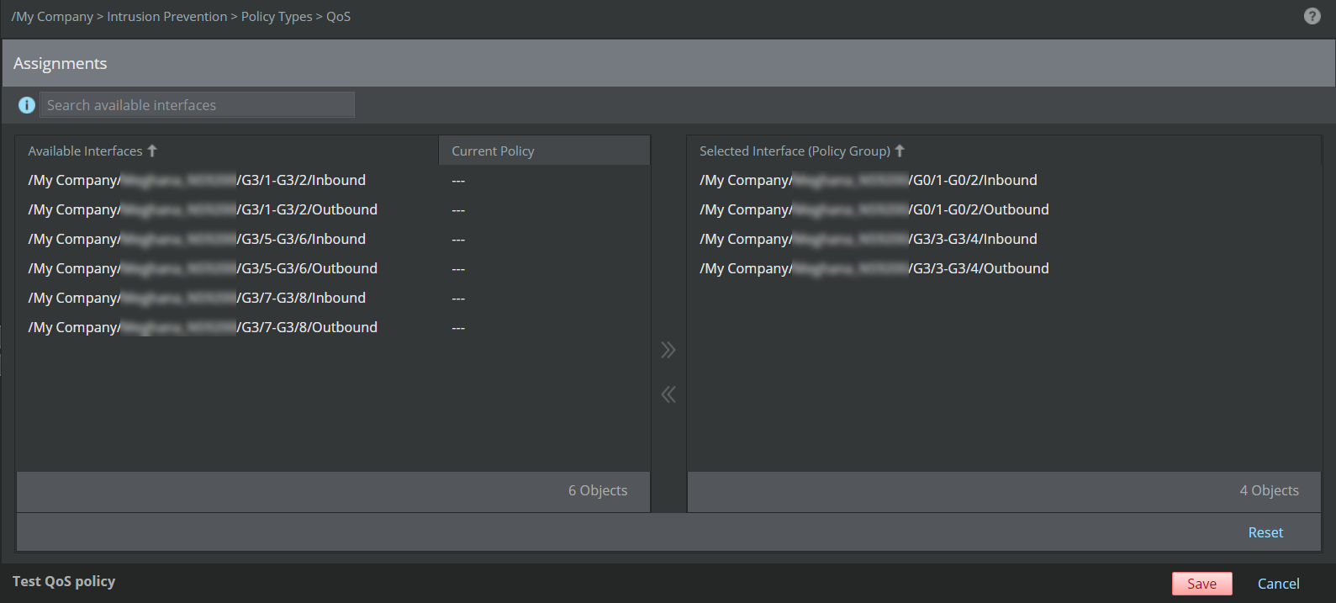Viewport: 1336px width, 603px height.
Task: Sort Selected Interface column arrow icon
Action: (x=900, y=151)
